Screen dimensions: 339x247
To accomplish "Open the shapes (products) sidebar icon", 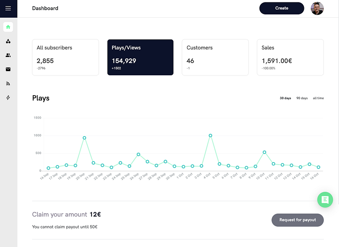I will pos(8,41).
